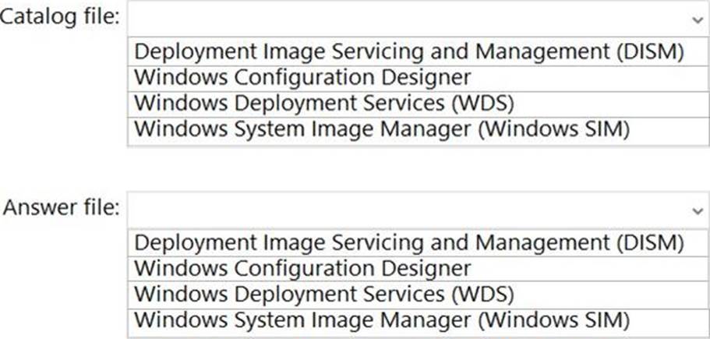Click the 'Answer file:' label
This screenshot has width=710, height=339.
coord(62,209)
